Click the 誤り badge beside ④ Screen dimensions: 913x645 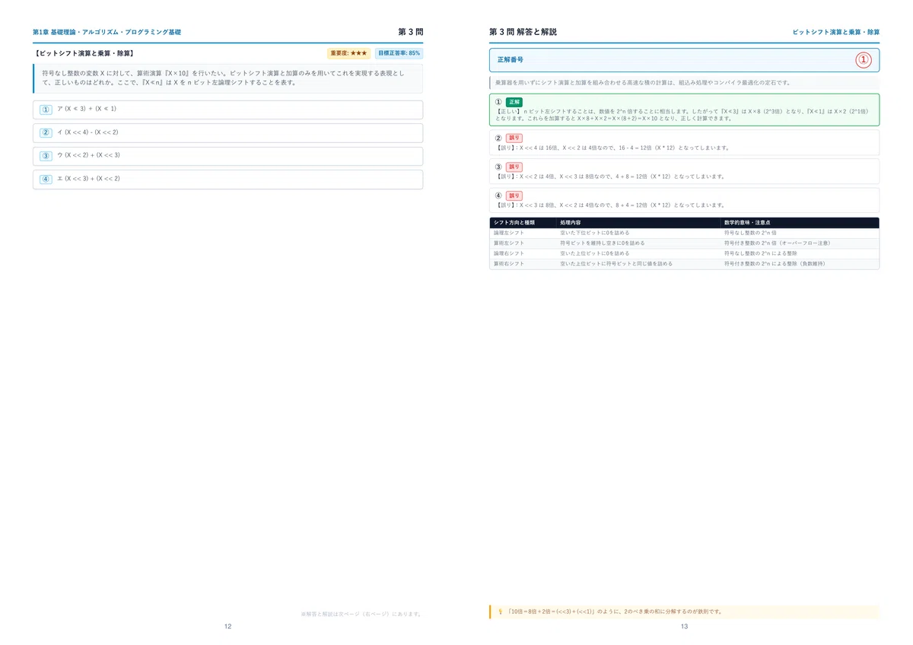(514, 195)
